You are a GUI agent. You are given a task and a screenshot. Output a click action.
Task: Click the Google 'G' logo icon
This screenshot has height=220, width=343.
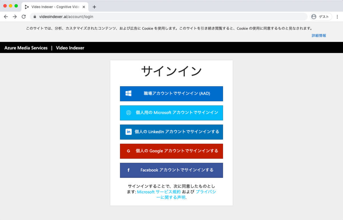pos(129,151)
